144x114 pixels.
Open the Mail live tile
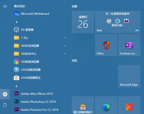pos(118,22)
